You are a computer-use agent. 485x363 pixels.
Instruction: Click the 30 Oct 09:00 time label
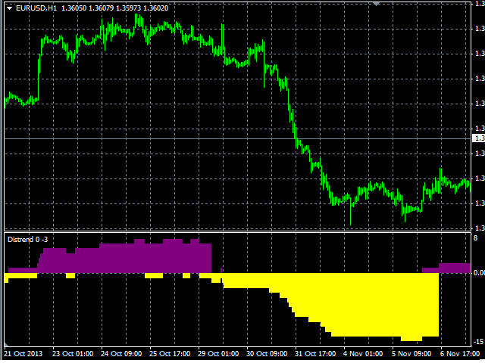pyautogui.click(x=267, y=354)
